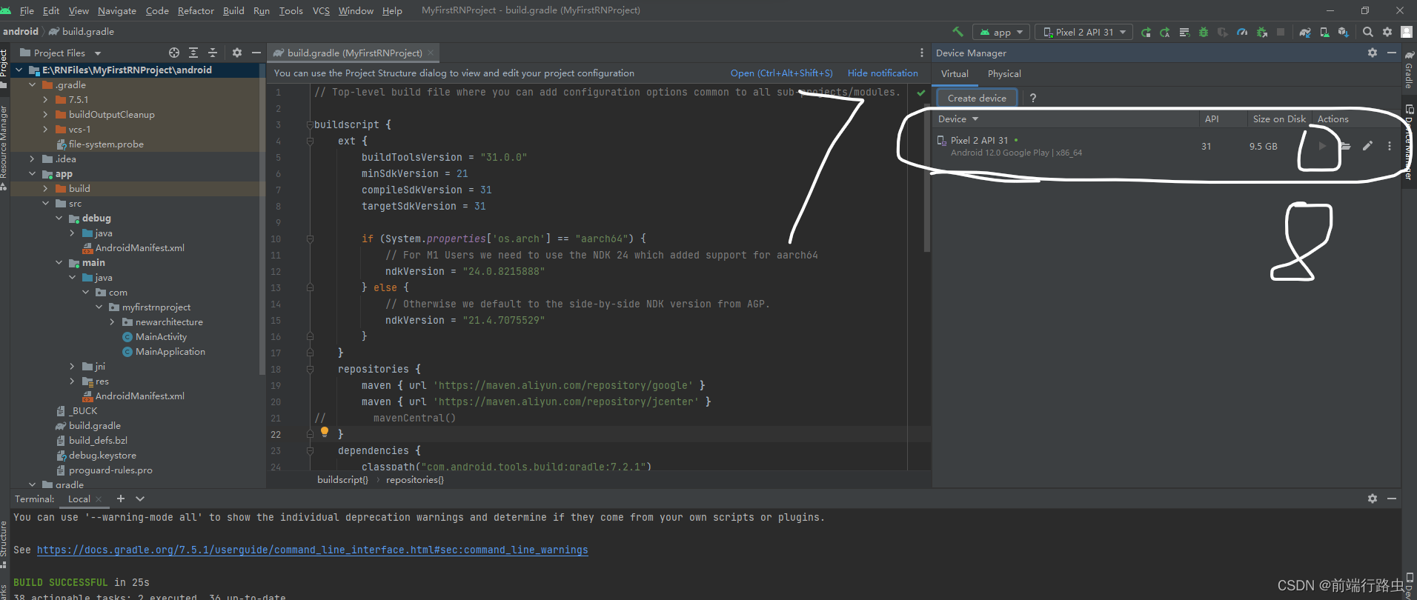Expand the .idea folder
1417x600 pixels.
32,159
